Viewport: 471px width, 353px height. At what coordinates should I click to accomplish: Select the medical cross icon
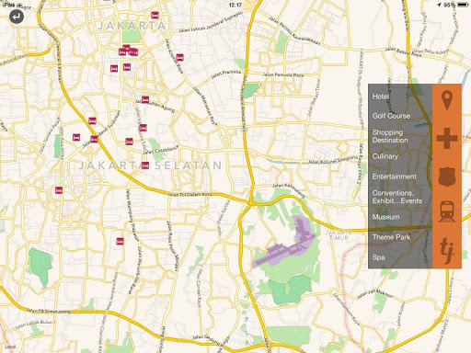pos(447,138)
